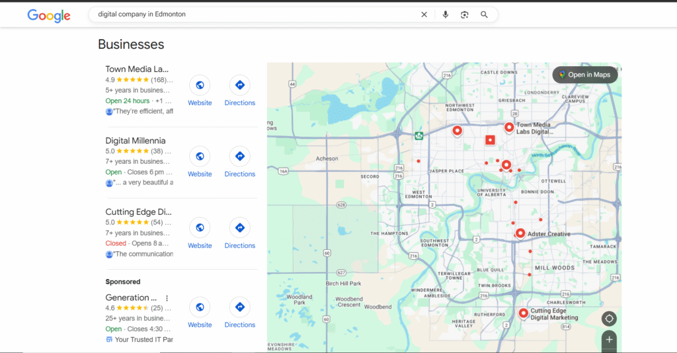Image resolution: width=677 pixels, height=353 pixels.
Task: Get directions icon for Generation sponsored listing
Action: [x=239, y=307]
